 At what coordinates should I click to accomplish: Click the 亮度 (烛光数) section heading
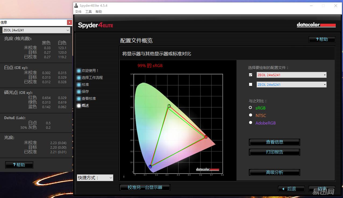pos(18,39)
